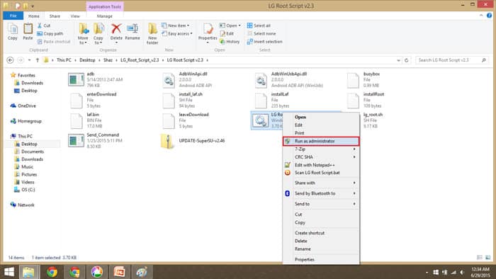Open History from the ribbon
Screen dimensions: 496x279
[230, 41]
